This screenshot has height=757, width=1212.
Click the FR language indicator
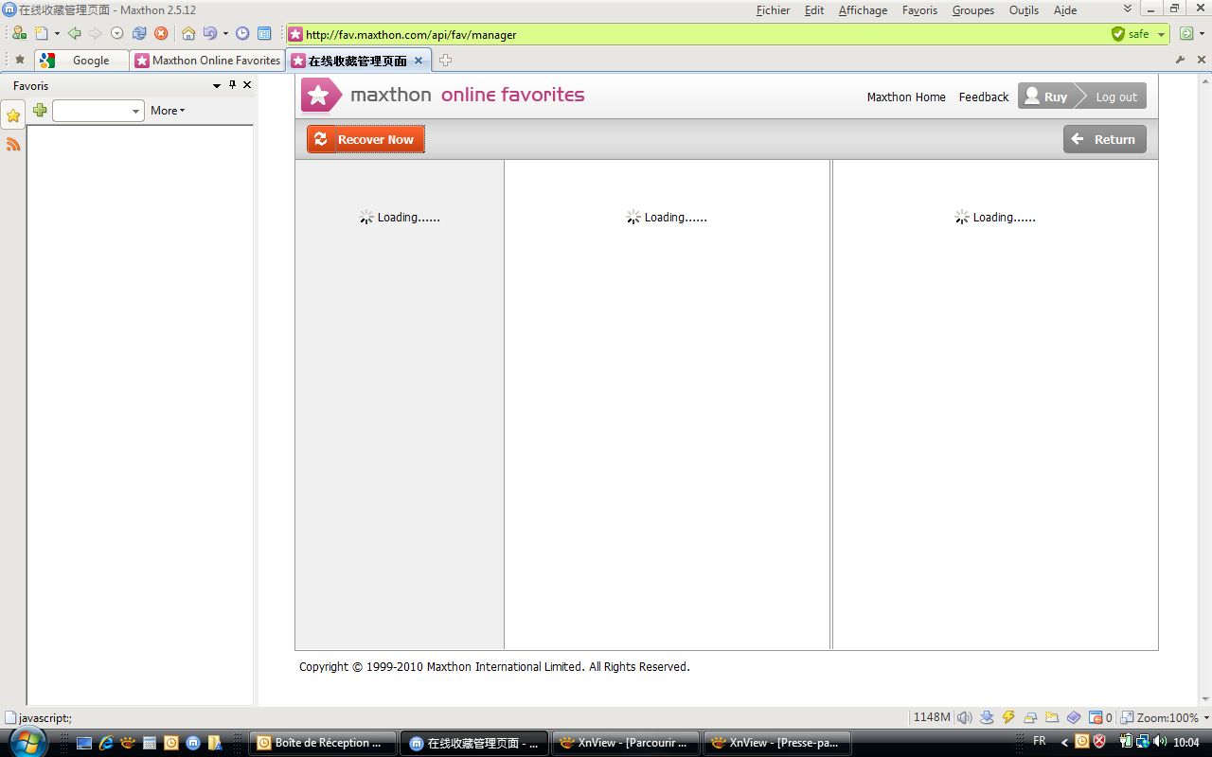1040,742
